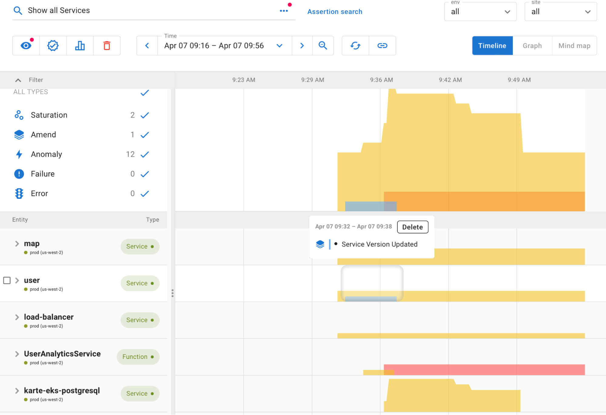Go to previous time range arrow
The width and height of the screenshot is (606, 415).
[147, 46]
